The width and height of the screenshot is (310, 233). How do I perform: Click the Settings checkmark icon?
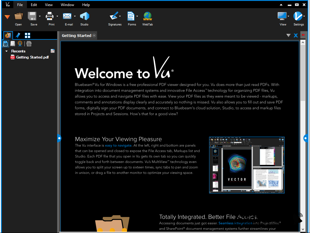click(298, 16)
